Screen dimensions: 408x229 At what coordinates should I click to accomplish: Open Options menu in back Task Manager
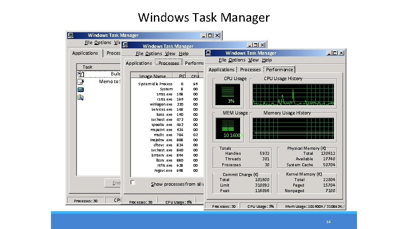pos(103,42)
